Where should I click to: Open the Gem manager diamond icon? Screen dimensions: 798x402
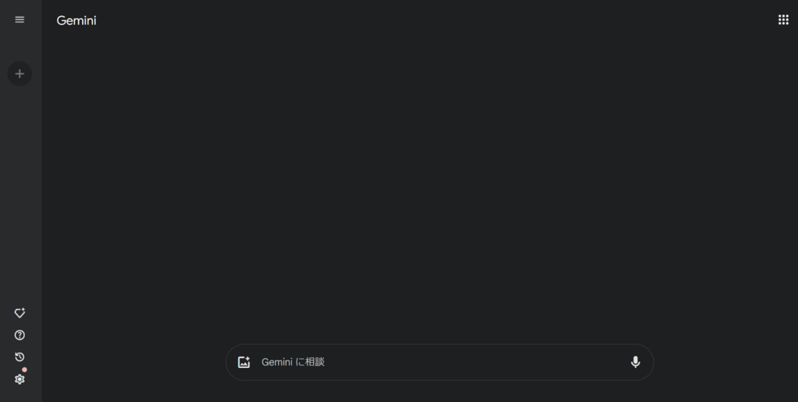click(19, 313)
